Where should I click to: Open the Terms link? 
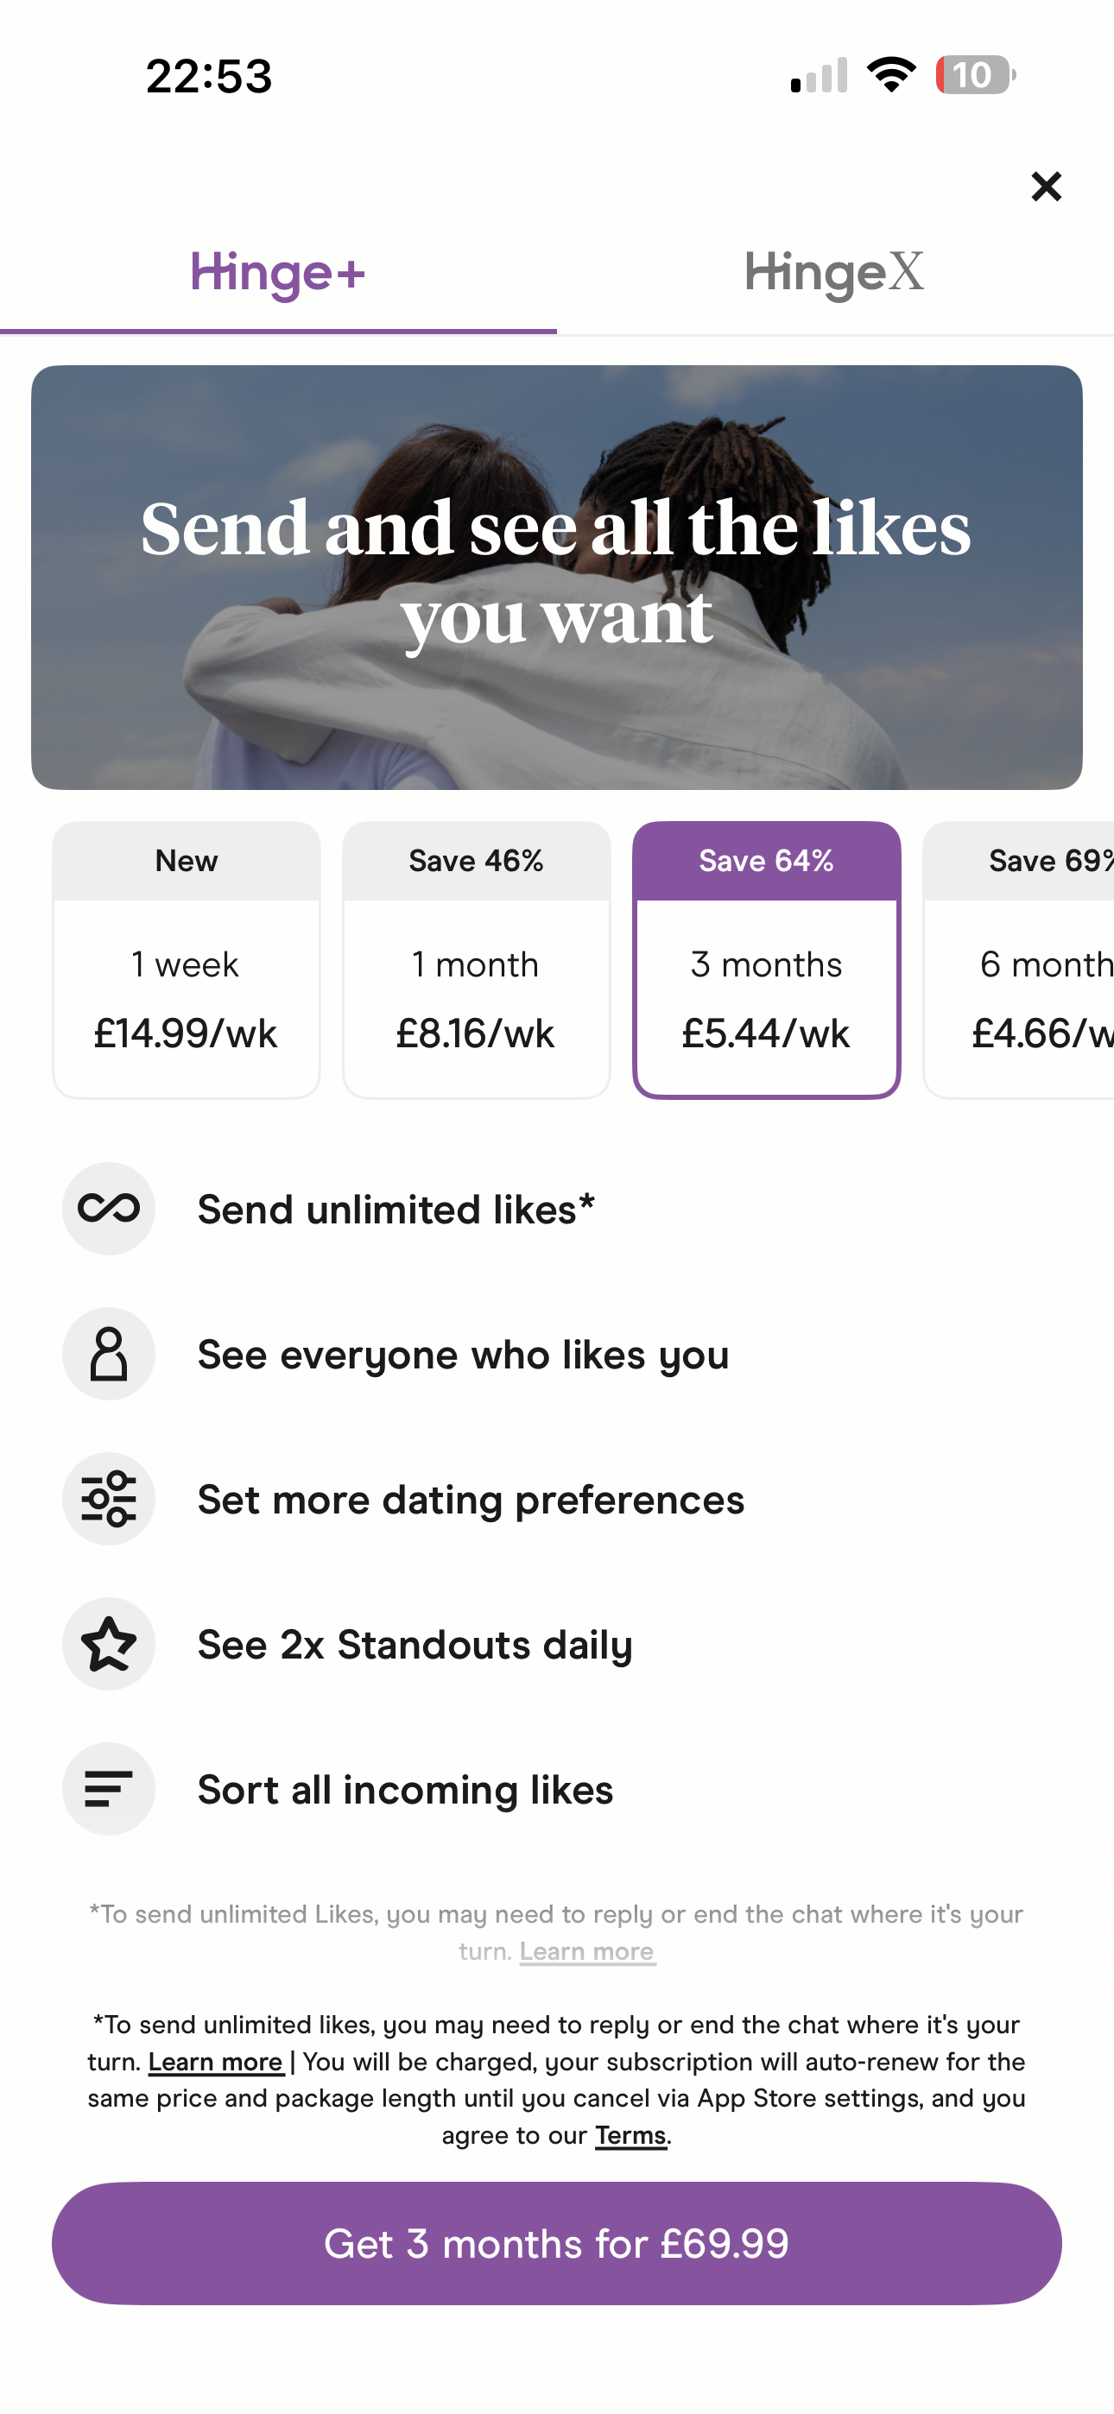click(x=630, y=2136)
